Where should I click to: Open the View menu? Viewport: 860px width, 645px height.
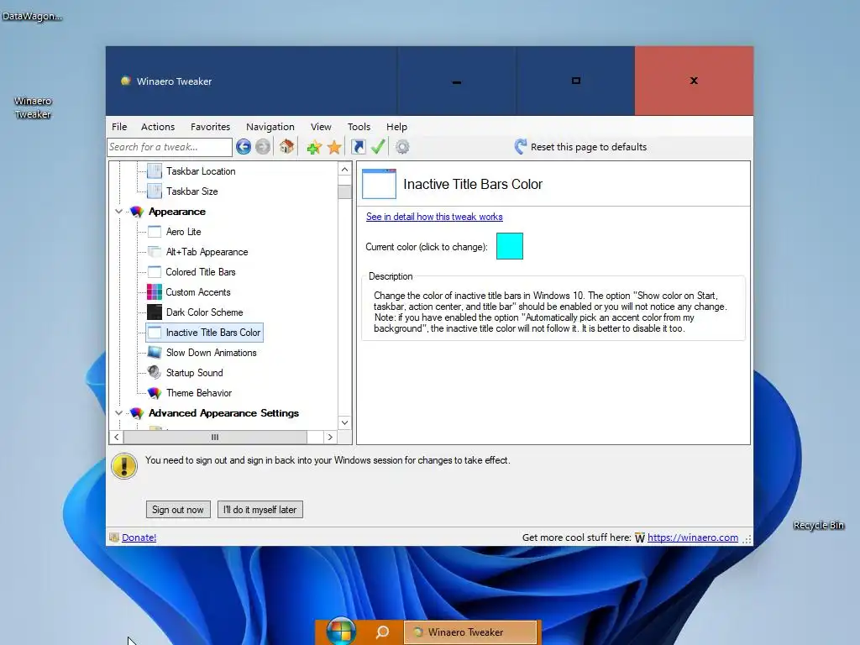click(321, 127)
